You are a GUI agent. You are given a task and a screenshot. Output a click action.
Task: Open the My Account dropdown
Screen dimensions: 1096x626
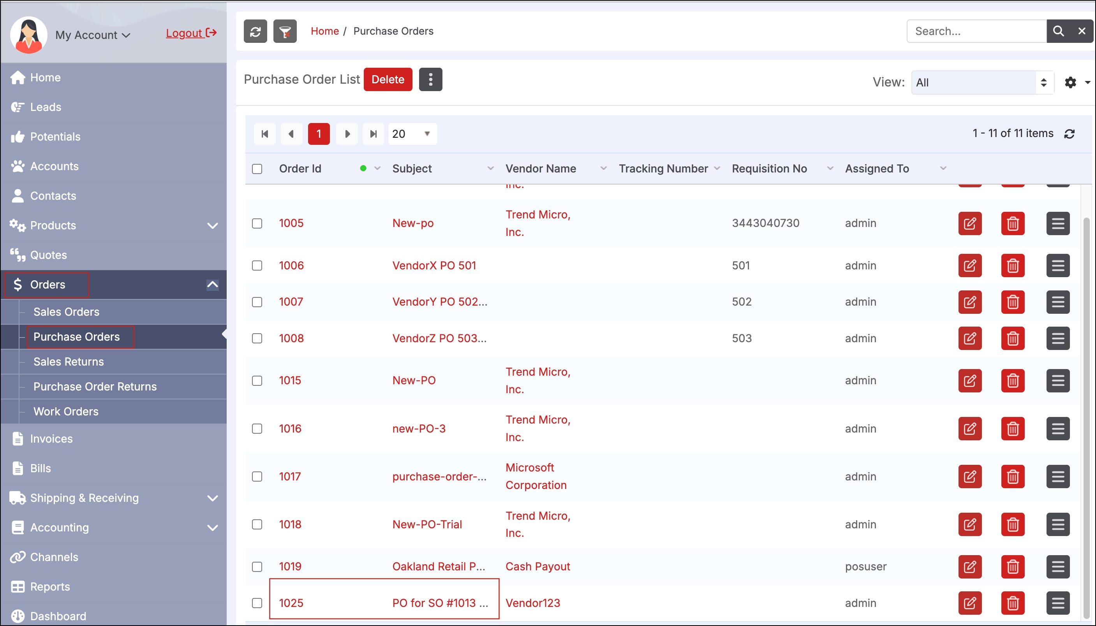click(92, 35)
